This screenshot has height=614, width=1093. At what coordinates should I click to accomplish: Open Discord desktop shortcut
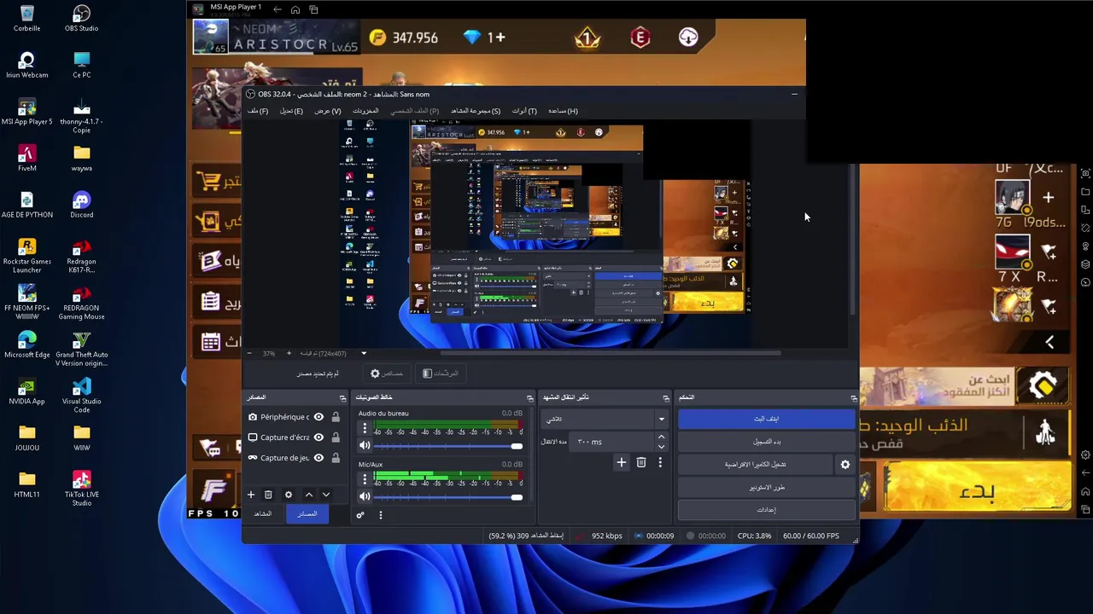(x=82, y=204)
